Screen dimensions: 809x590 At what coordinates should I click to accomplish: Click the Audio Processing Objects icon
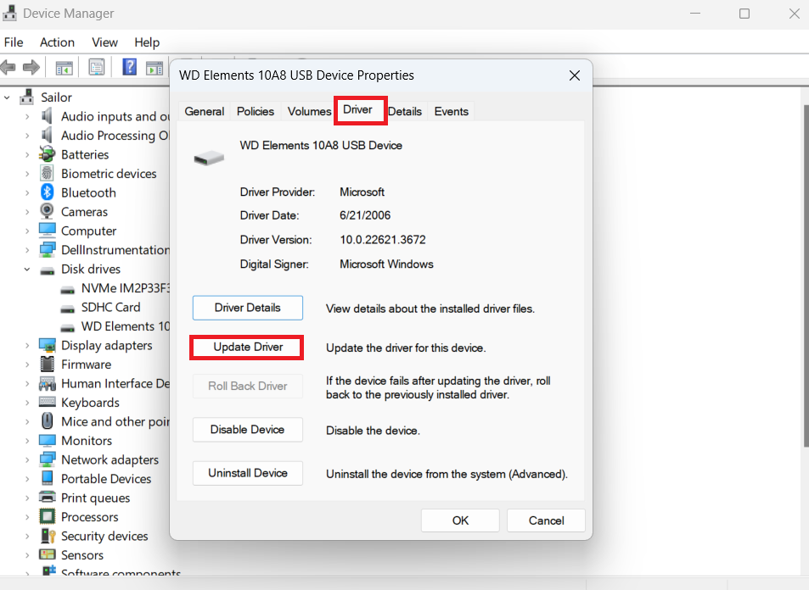[x=47, y=136]
